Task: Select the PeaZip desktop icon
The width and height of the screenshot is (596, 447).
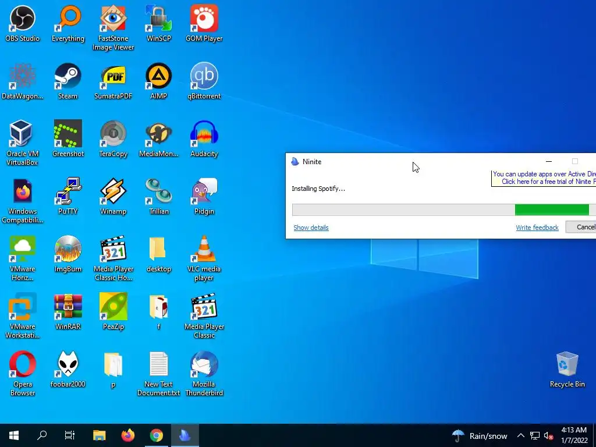Action: coord(113,312)
